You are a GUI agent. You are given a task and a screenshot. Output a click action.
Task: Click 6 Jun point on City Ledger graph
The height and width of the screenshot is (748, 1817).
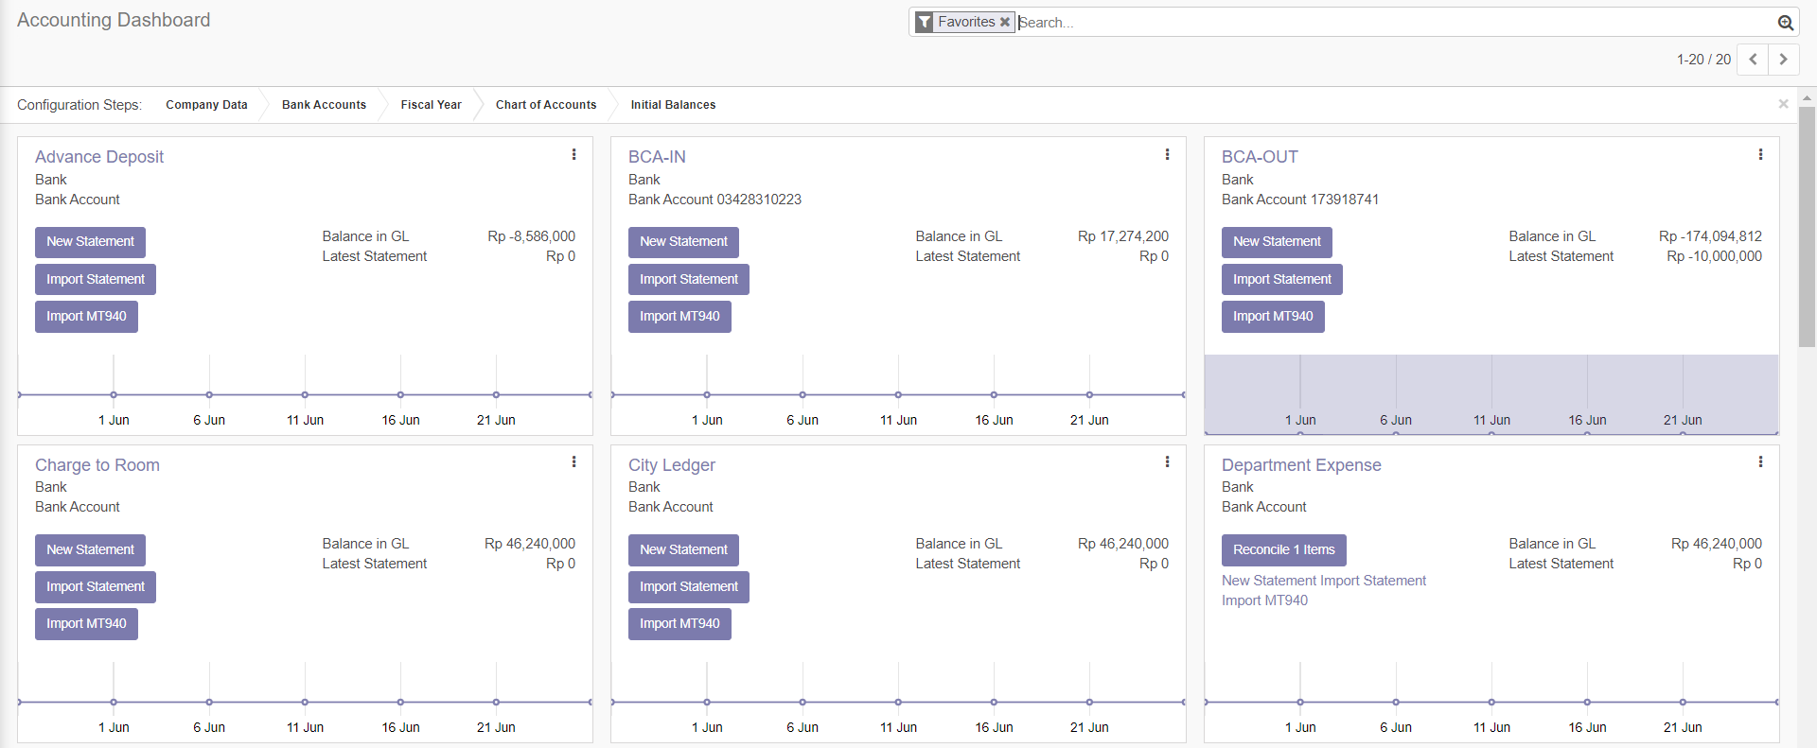(x=803, y=702)
